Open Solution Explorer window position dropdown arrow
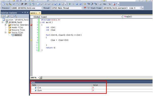153x96 pixels. click(23, 13)
